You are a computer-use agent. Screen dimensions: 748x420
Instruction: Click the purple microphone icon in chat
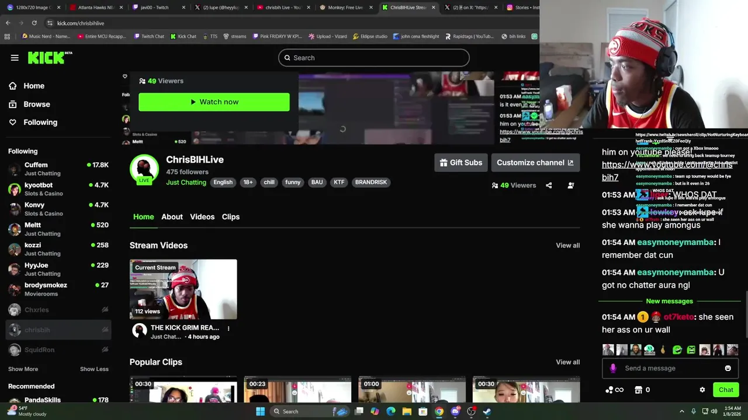[613, 369]
